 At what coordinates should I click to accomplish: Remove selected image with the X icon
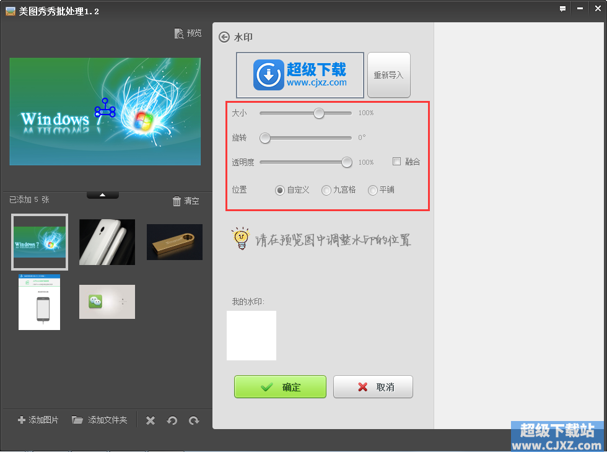click(151, 420)
